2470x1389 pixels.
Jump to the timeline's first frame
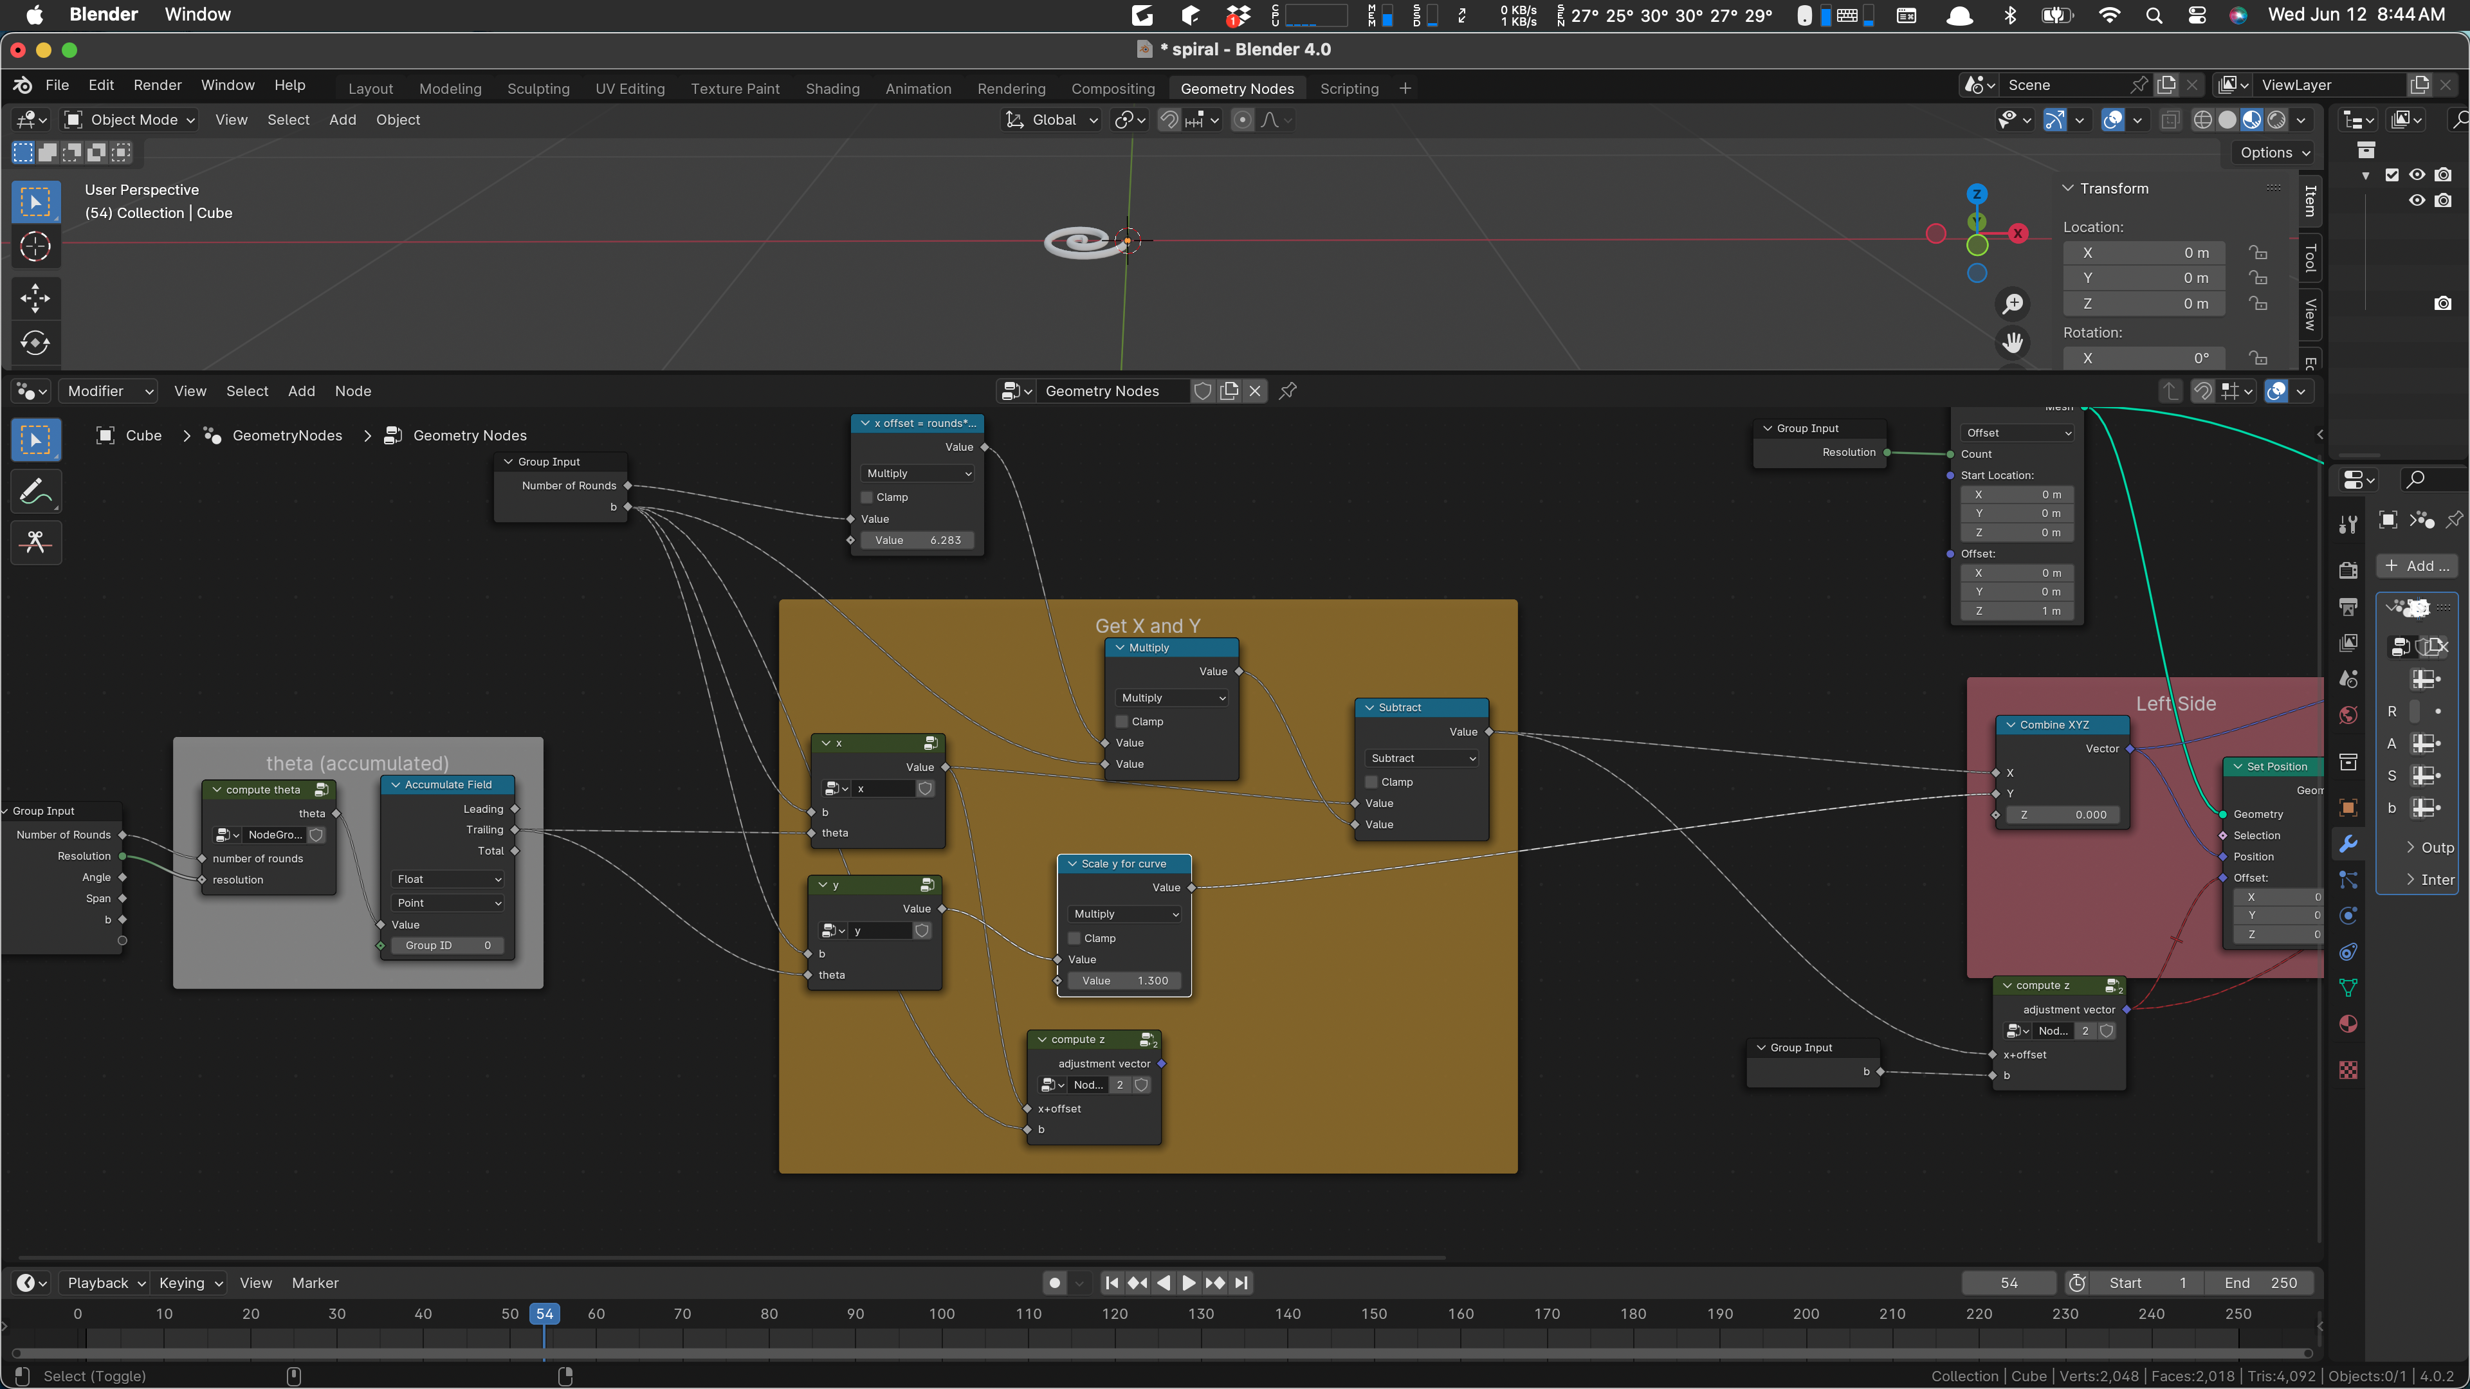pos(1111,1283)
